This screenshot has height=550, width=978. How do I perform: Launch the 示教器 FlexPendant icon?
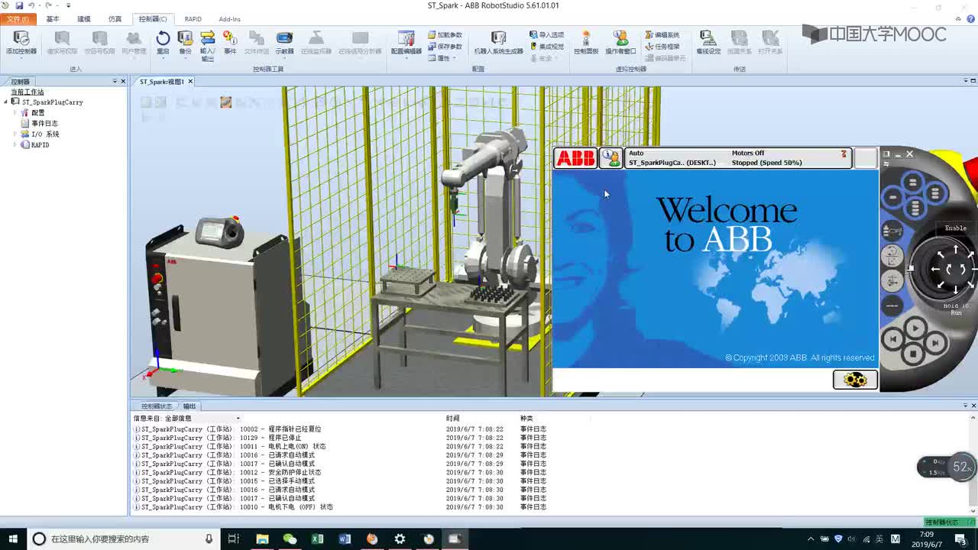(x=284, y=43)
